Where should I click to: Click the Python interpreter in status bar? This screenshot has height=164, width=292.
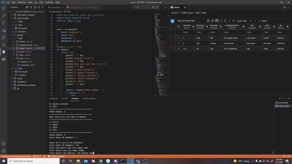(x=16, y=157)
